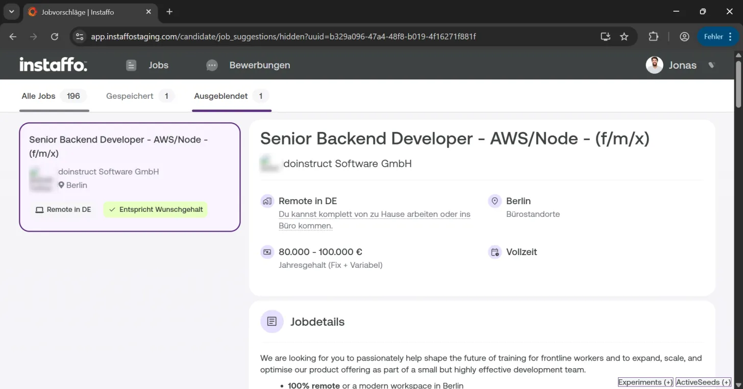Click the blurred company logo in job card

coord(41,179)
